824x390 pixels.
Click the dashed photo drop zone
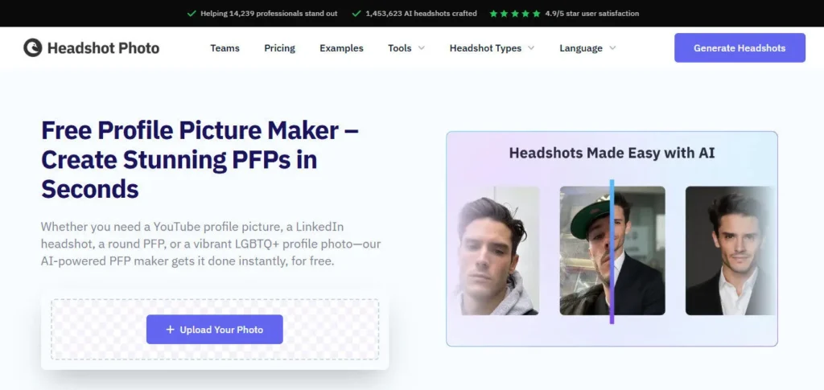[x=214, y=330]
